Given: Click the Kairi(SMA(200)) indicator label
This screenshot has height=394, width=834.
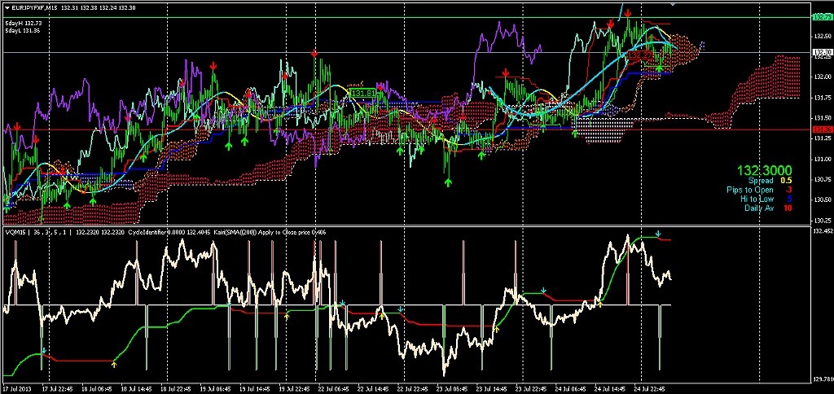Looking at the screenshot, I should pyautogui.click(x=235, y=232).
